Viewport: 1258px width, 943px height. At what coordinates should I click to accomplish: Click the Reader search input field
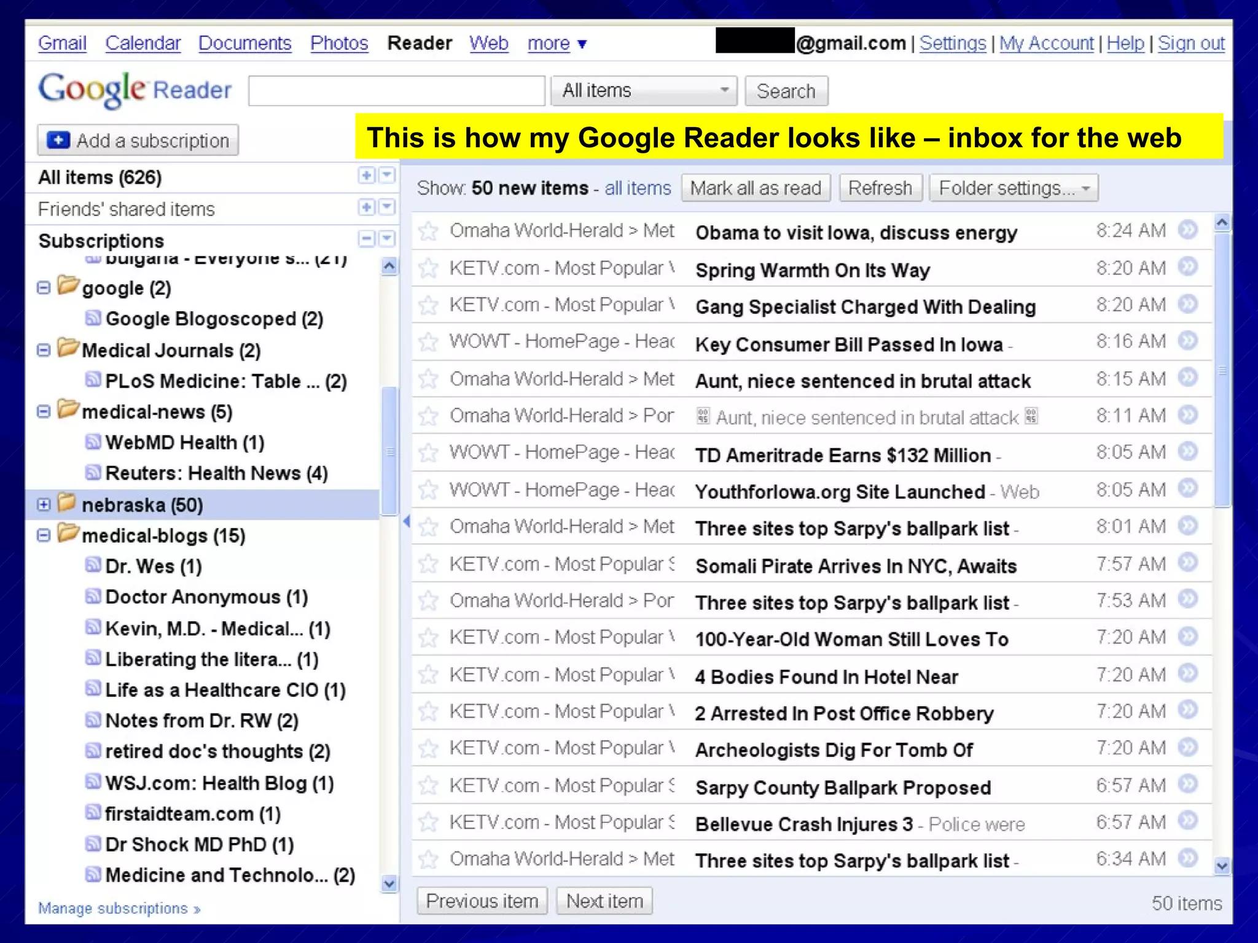click(x=397, y=91)
